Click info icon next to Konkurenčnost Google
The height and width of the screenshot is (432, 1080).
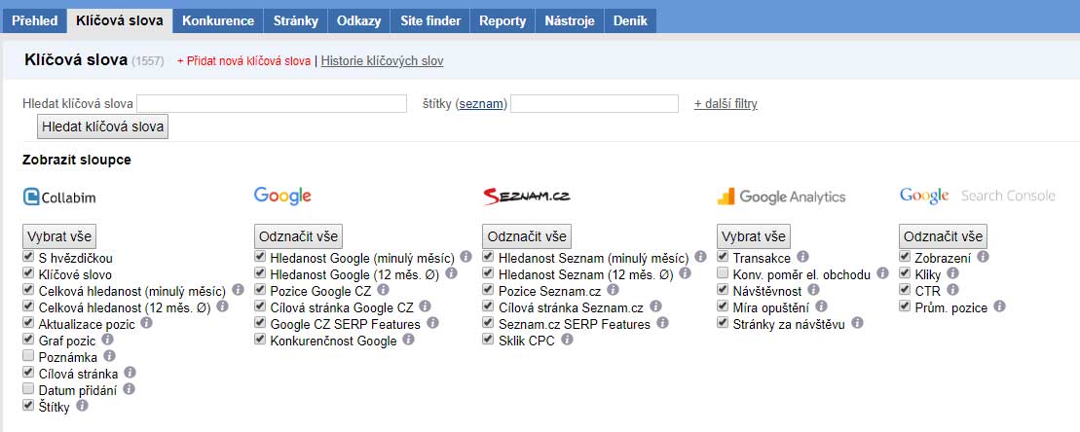pos(408,340)
